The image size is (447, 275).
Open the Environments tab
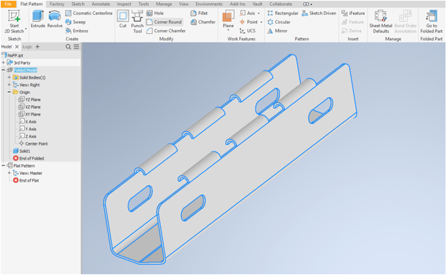tap(208, 4)
